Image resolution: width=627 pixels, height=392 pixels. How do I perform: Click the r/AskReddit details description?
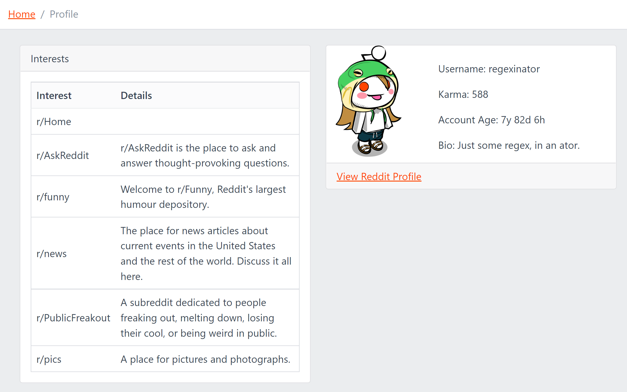[x=205, y=155]
